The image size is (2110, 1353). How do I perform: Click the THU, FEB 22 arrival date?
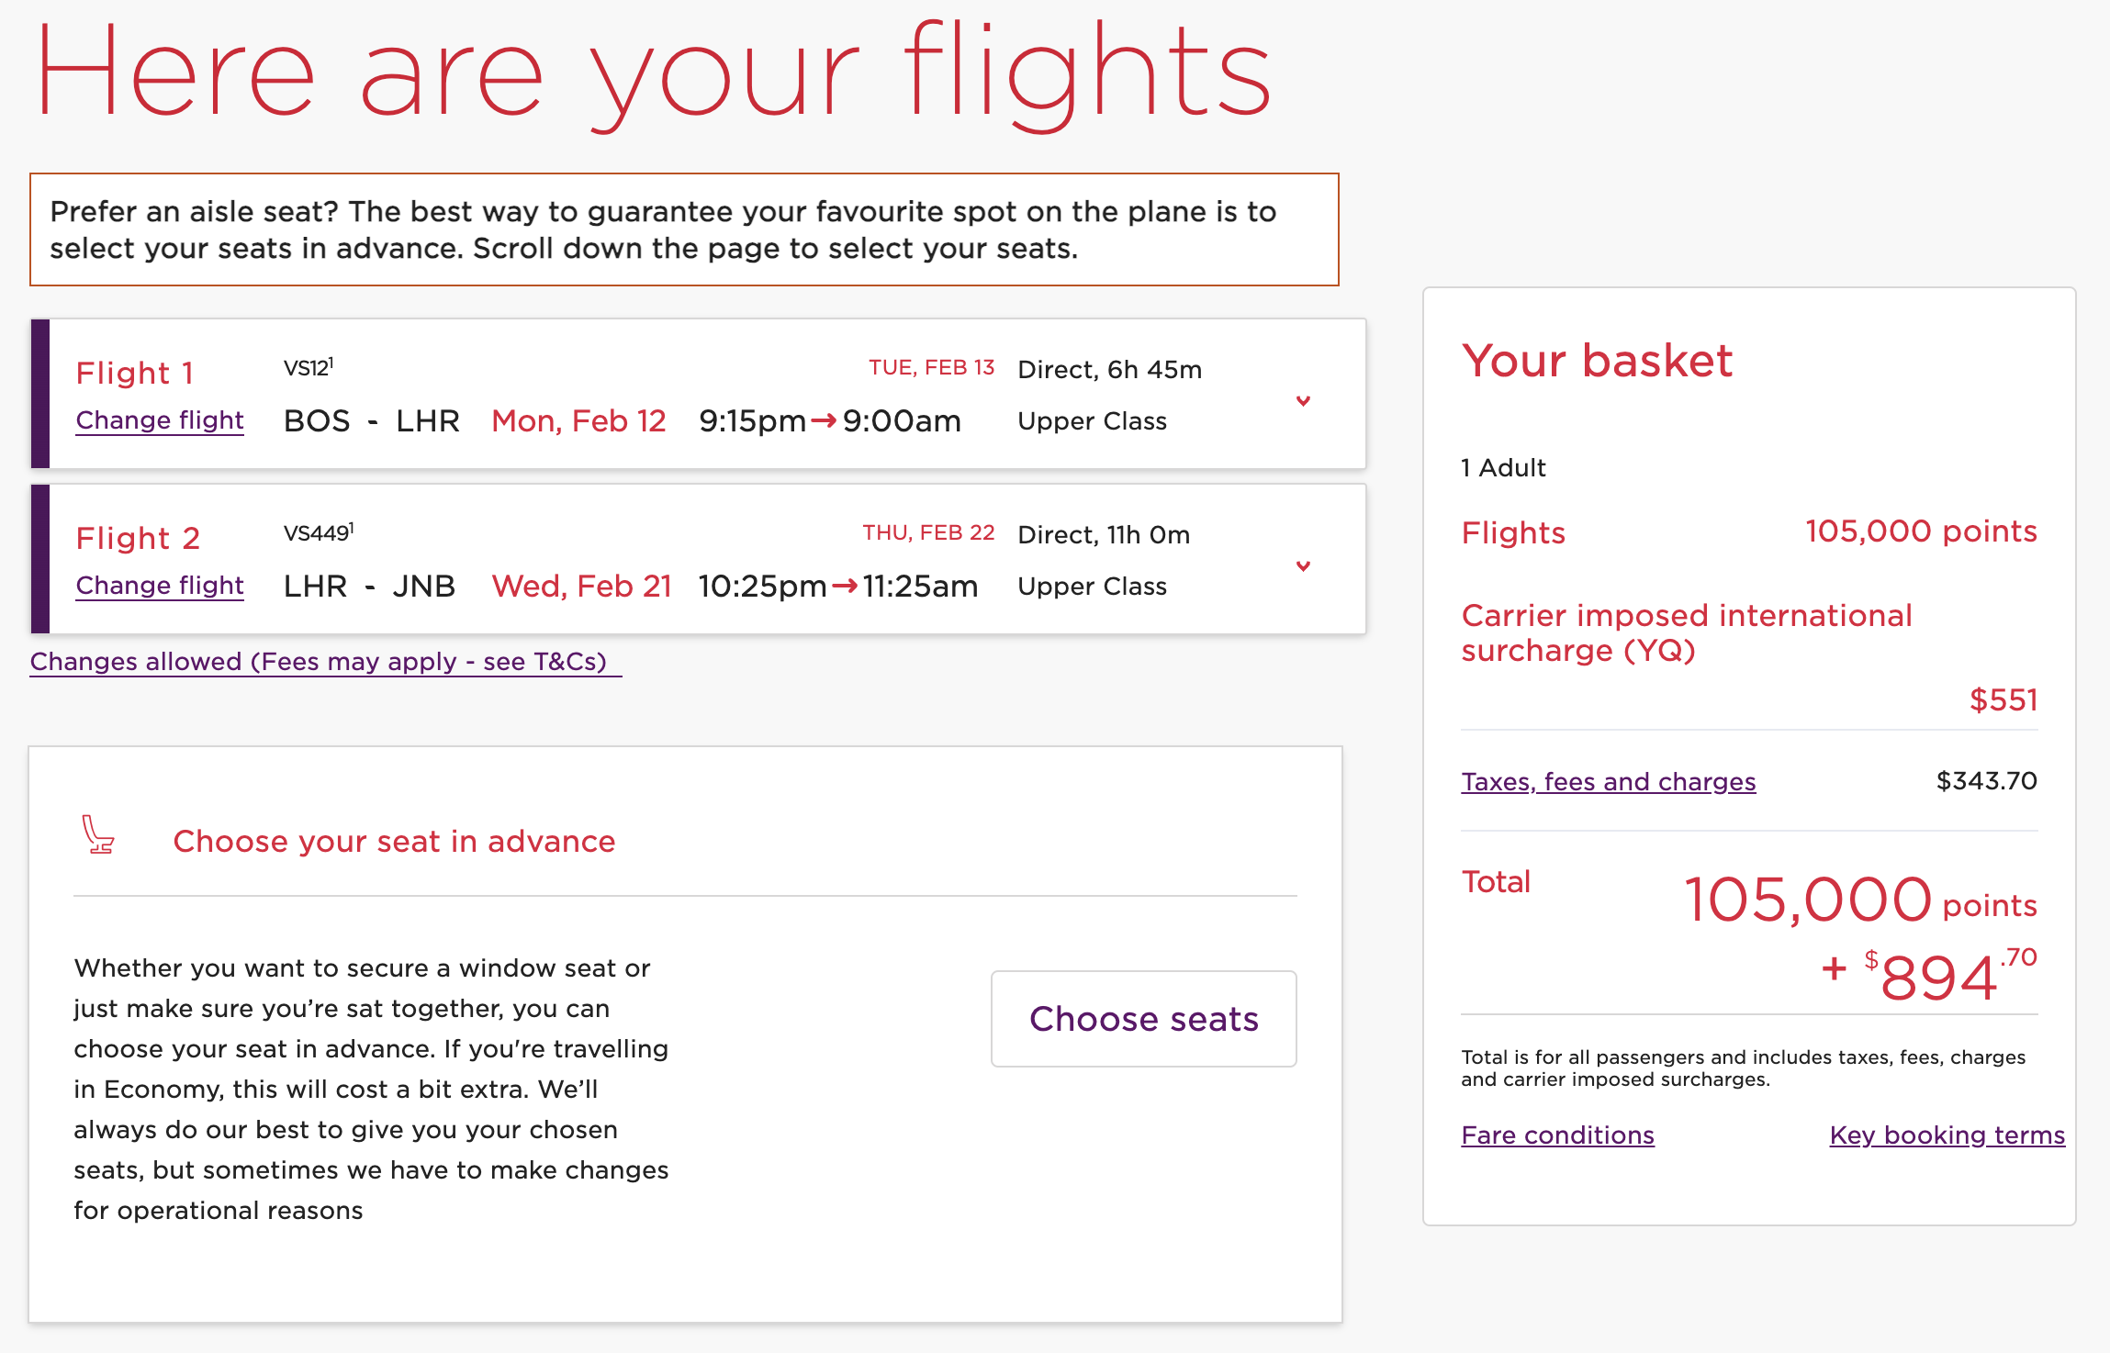coord(928,532)
